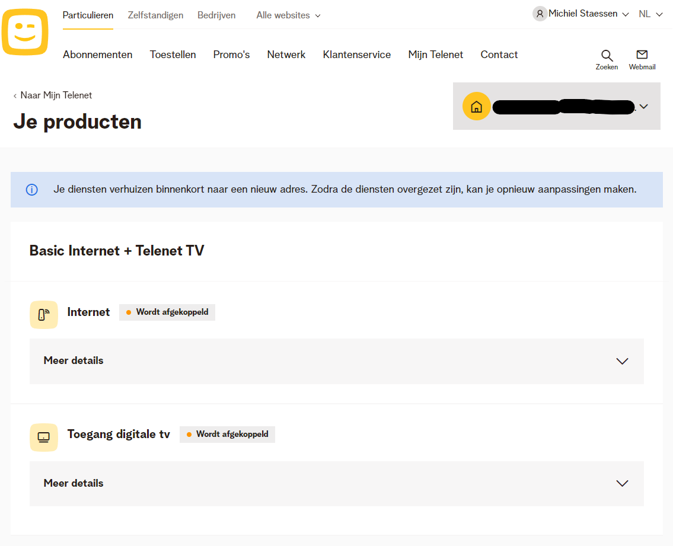Expand Meer details under Internet
The width and height of the screenshot is (673, 546).
[x=337, y=361]
